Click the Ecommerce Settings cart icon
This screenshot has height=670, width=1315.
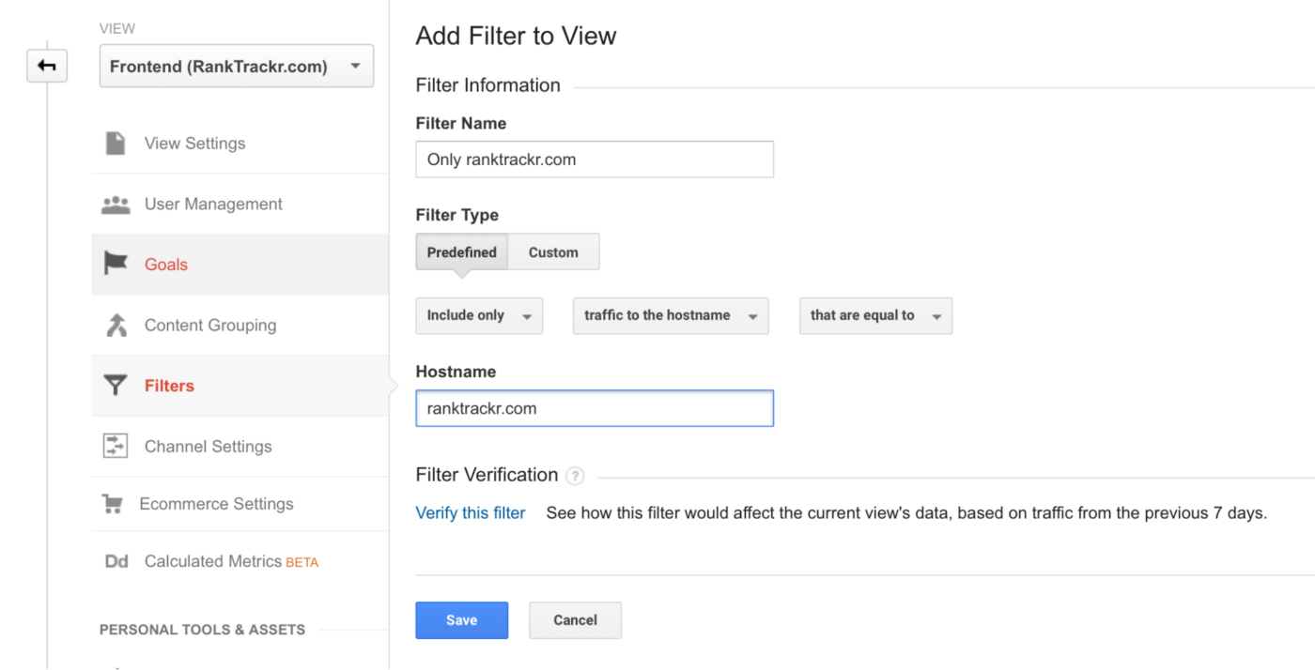(x=113, y=504)
